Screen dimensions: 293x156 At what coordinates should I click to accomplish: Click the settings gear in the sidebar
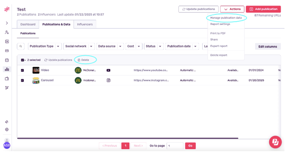point(7,130)
